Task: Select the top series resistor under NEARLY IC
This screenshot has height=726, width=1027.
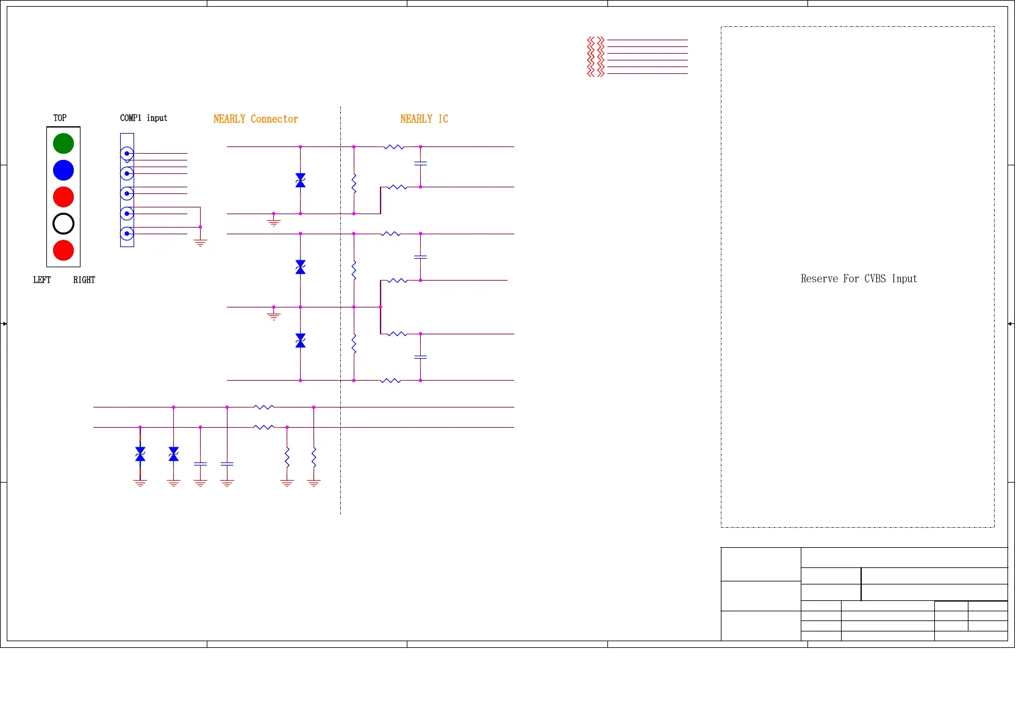Action: pyautogui.click(x=394, y=147)
